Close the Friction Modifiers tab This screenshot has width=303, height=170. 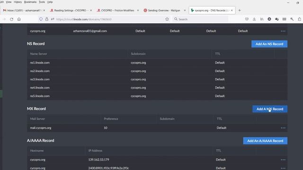[138, 10]
